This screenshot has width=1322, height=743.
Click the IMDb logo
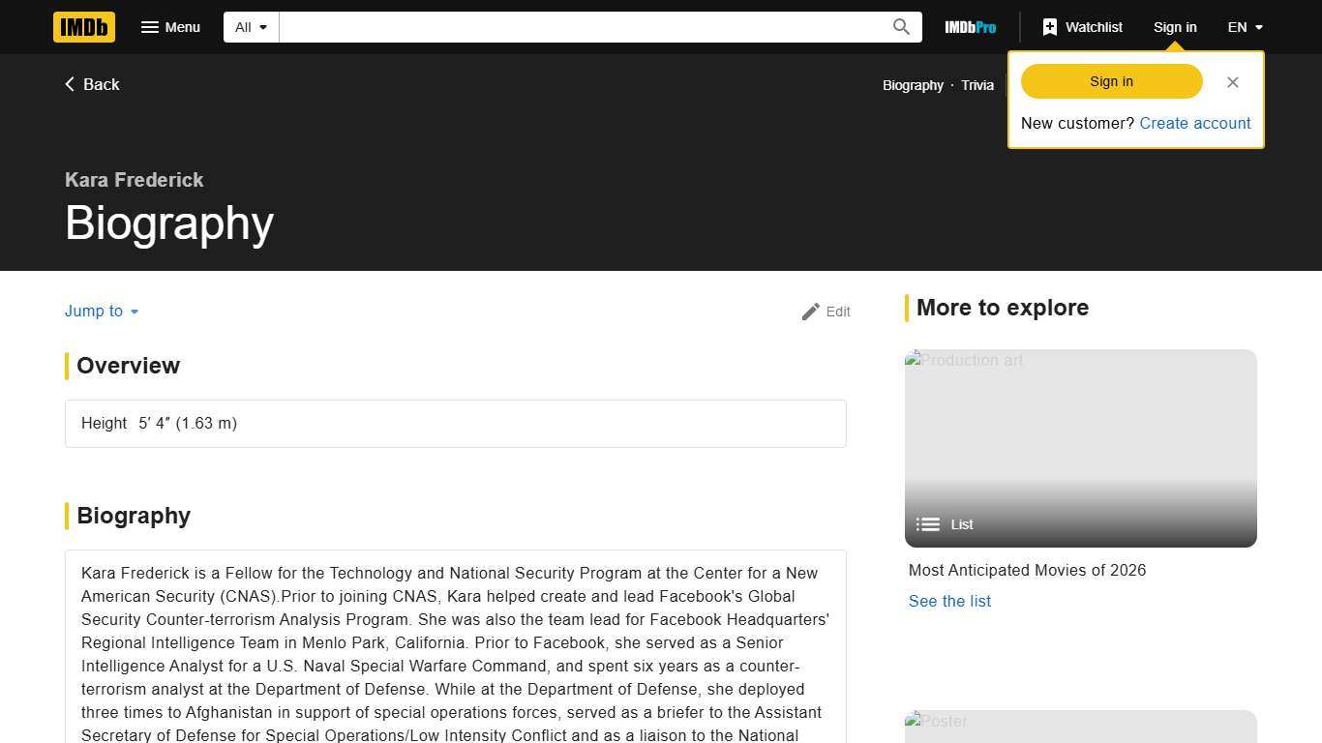(x=84, y=27)
